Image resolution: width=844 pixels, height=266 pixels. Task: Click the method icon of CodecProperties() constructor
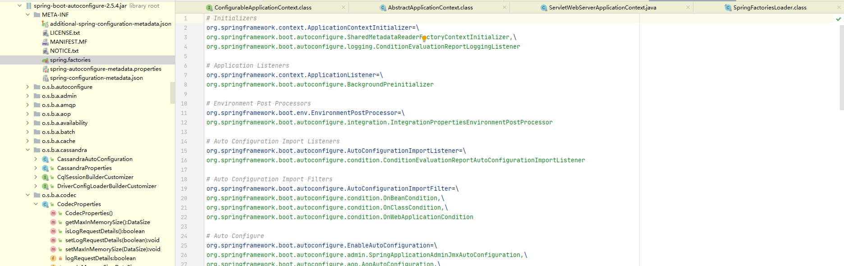pyautogui.click(x=53, y=213)
